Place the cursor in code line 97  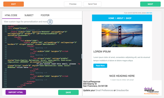(x=44, y=65)
